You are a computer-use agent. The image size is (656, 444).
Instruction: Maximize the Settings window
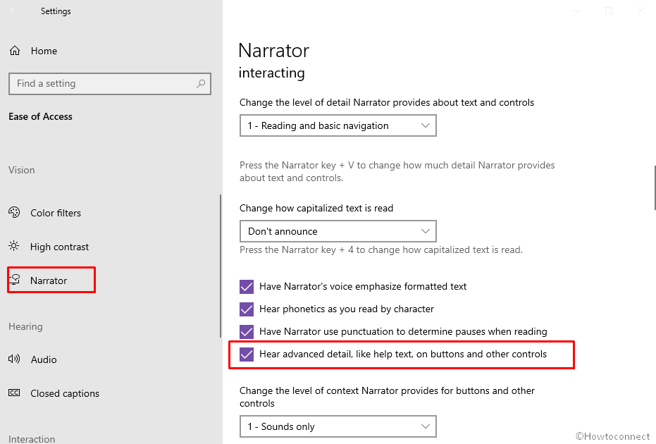coord(609,11)
